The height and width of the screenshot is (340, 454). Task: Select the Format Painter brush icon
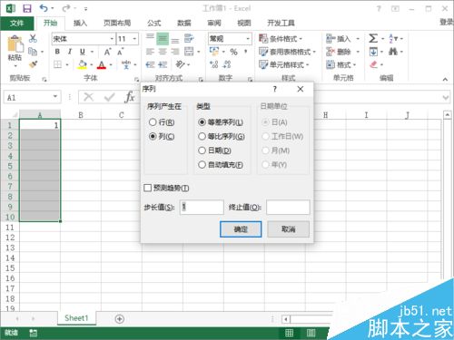[33, 64]
